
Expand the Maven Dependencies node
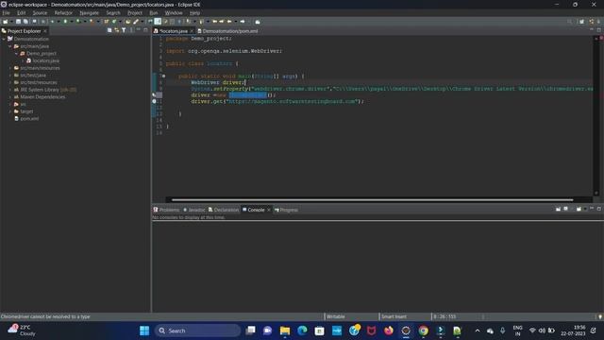10,96
